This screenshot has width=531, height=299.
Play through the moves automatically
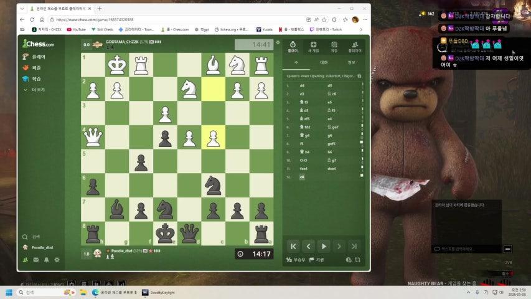pos(324,247)
